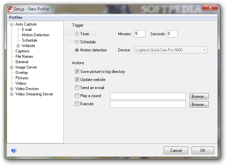
Task: Open Videos settings in the tree
Action: [21, 83]
